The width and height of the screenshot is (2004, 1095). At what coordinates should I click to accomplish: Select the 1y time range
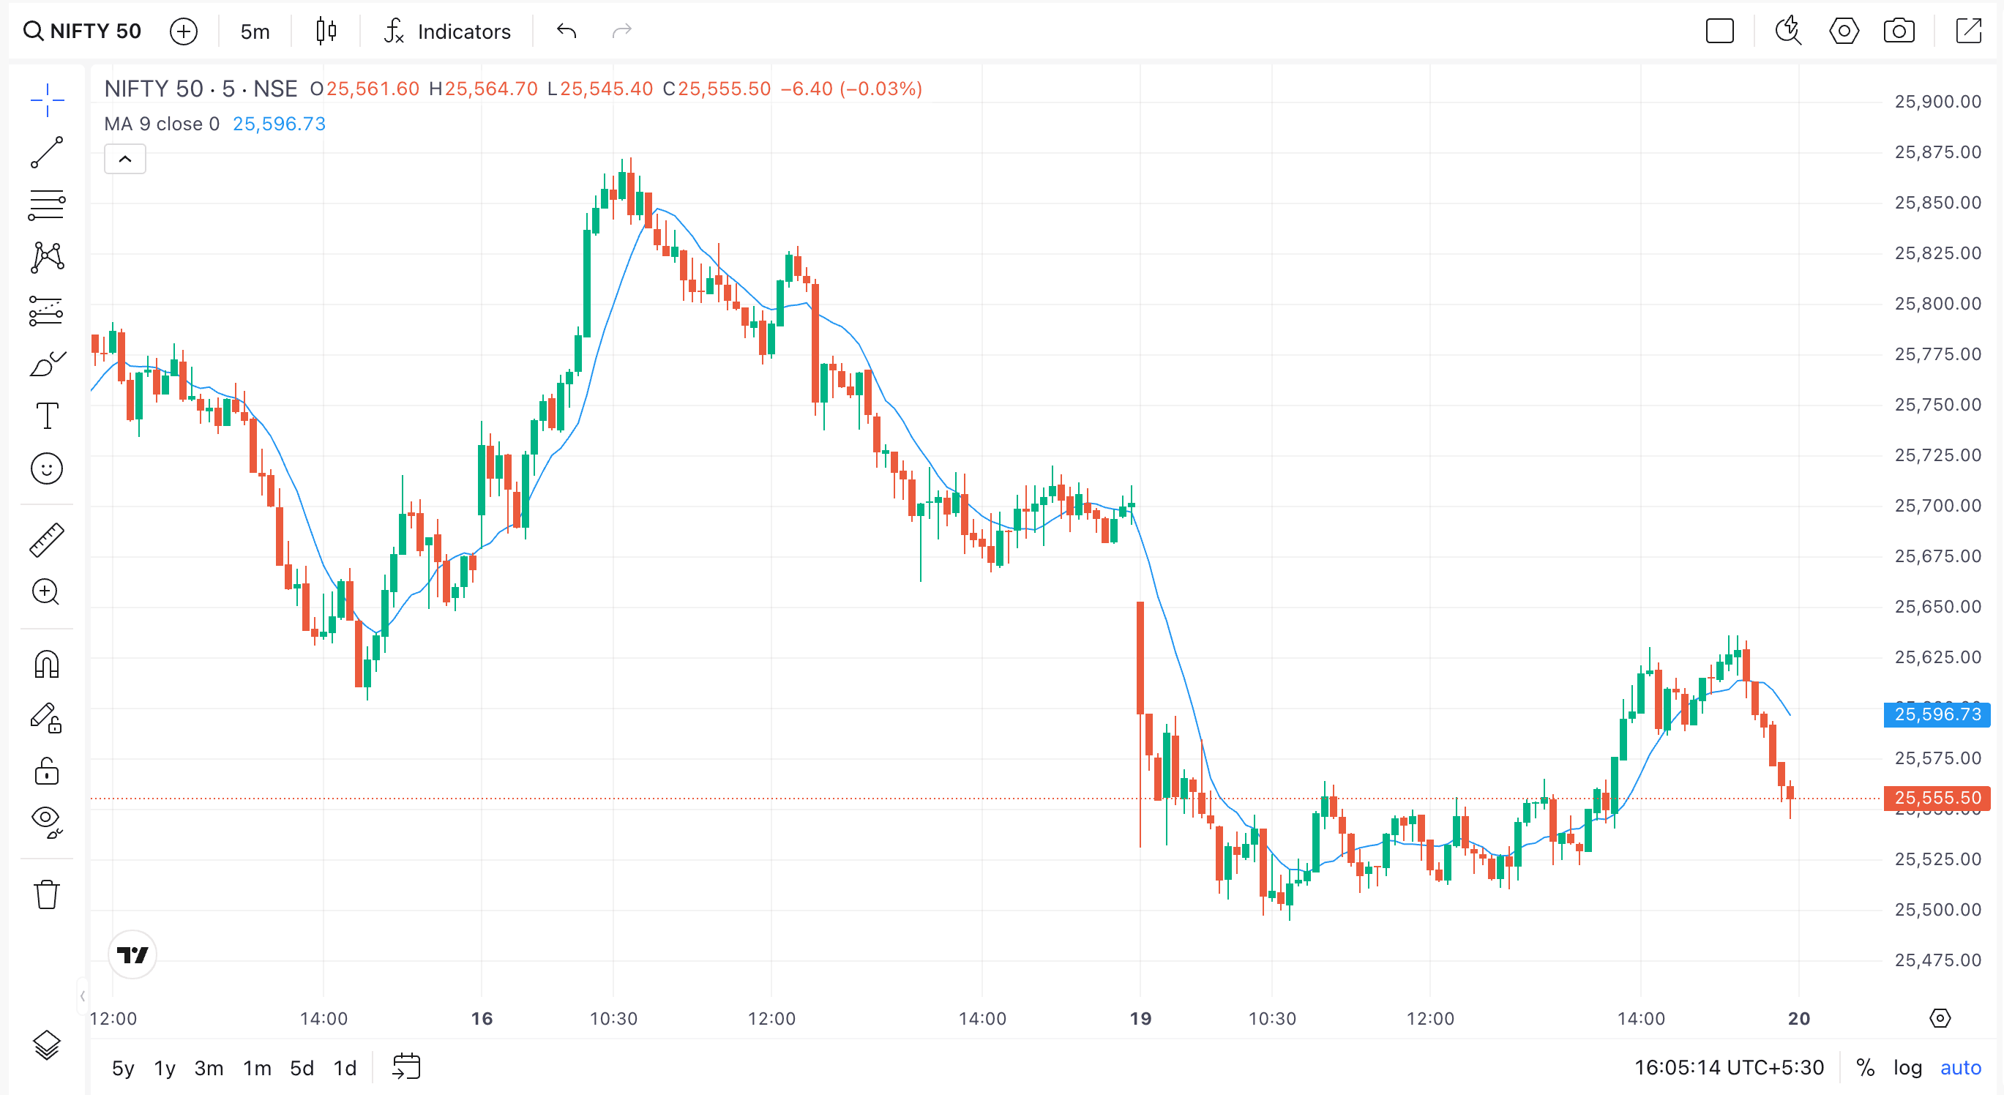[x=164, y=1068]
